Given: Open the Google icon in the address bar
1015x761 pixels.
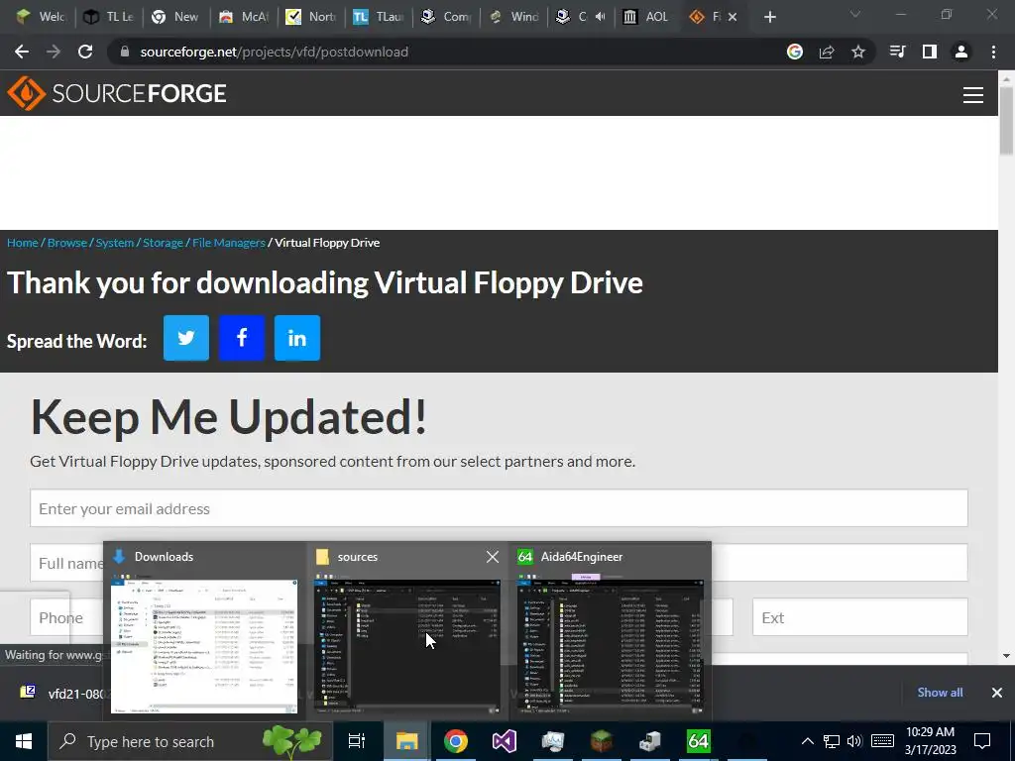Looking at the screenshot, I should tap(795, 52).
